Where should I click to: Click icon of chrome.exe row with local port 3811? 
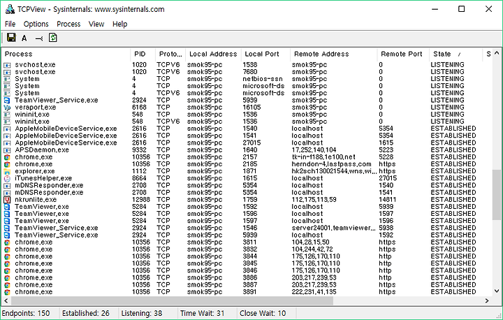[7, 242]
